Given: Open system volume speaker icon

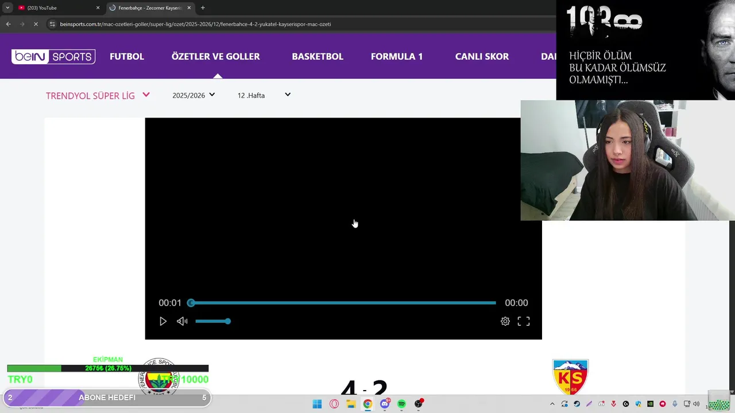Looking at the screenshot, I should pos(697,404).
